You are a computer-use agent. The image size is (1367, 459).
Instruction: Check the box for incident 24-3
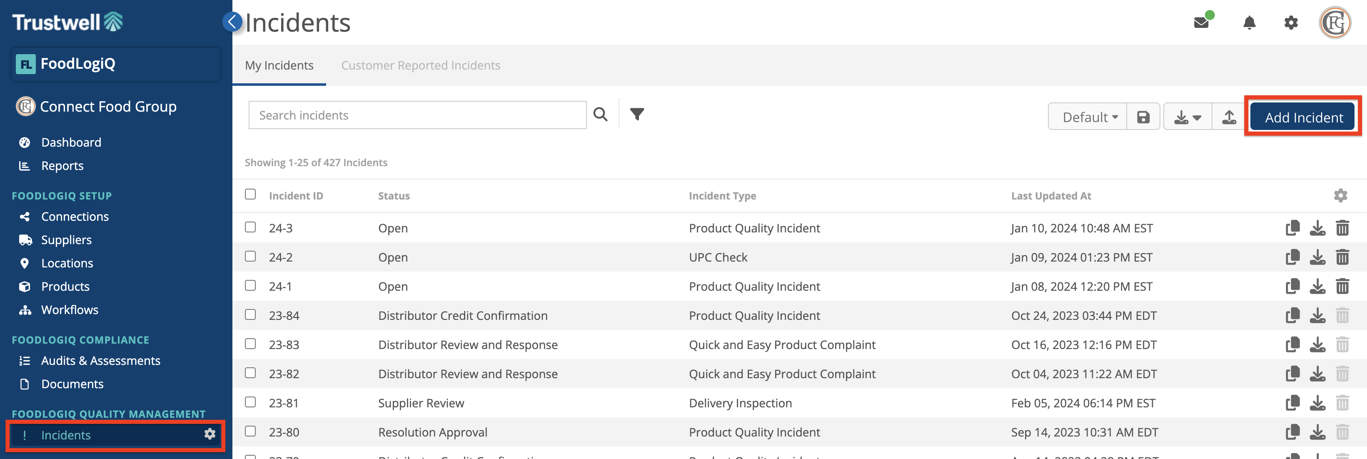pyautogui.click(x=250, y=227)
